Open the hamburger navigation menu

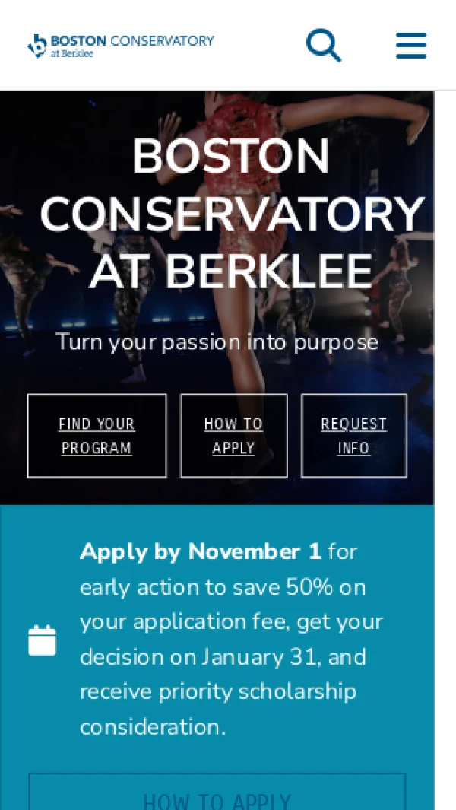[411, 46]
